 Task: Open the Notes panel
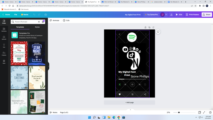tap(54, 112)
